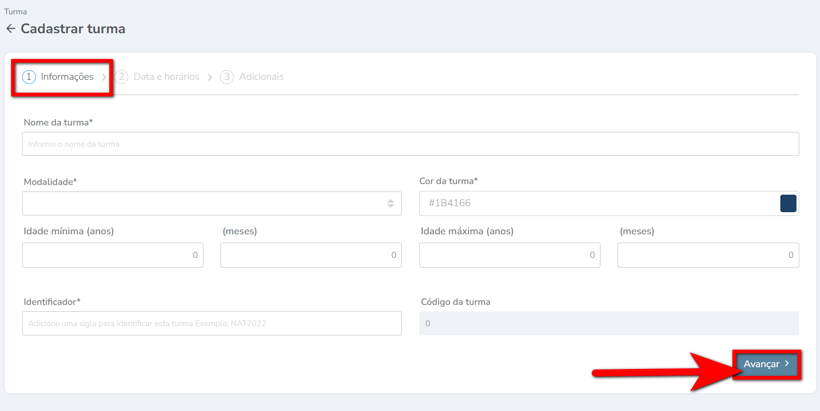Click the Idade máxima meses field
Screen dimensions: 820x411
pyautogui.click(x=708, y=255)
